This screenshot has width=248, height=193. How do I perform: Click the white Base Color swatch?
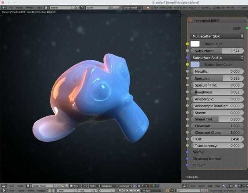195,44
